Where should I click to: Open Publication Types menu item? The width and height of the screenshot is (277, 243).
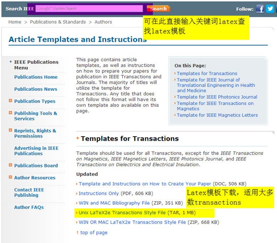pos(35,101)
